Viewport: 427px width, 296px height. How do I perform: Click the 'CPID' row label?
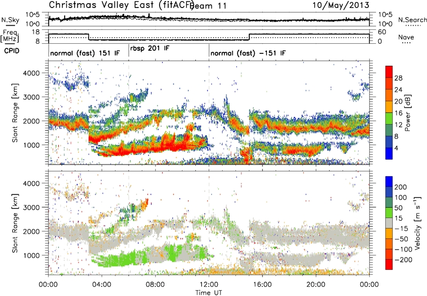12,51
